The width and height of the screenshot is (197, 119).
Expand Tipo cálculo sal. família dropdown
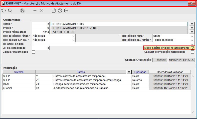pyautogui.click(x=192, y=40)
